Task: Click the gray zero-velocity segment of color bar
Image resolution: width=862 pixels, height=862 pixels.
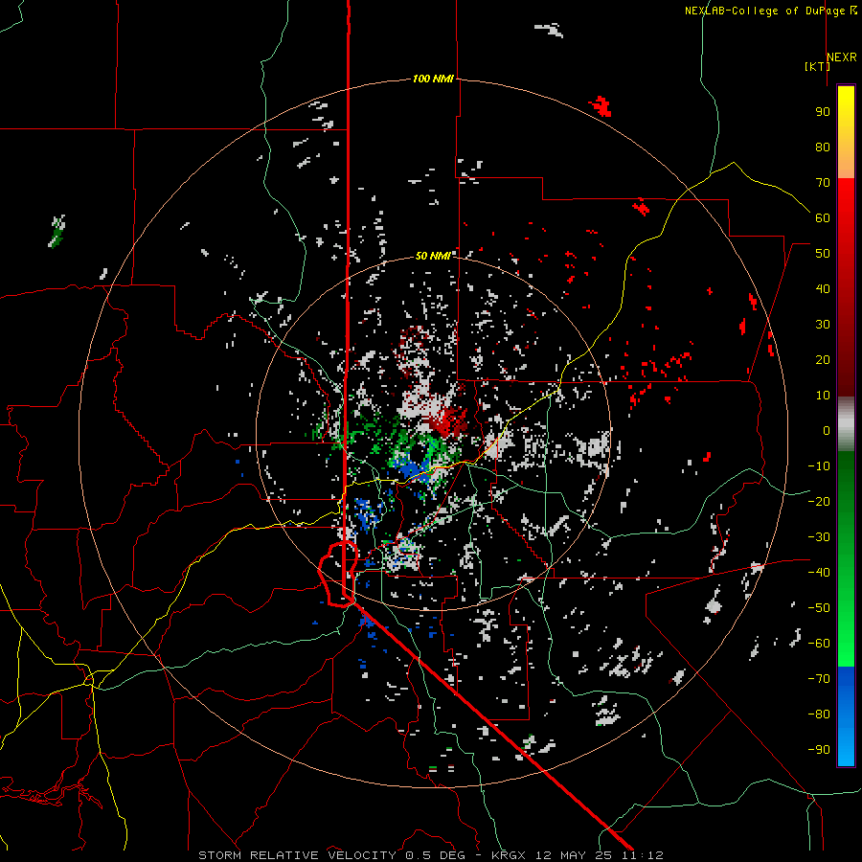Action: 846,424
